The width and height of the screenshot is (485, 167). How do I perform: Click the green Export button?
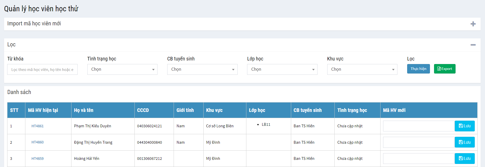point(445,69)
